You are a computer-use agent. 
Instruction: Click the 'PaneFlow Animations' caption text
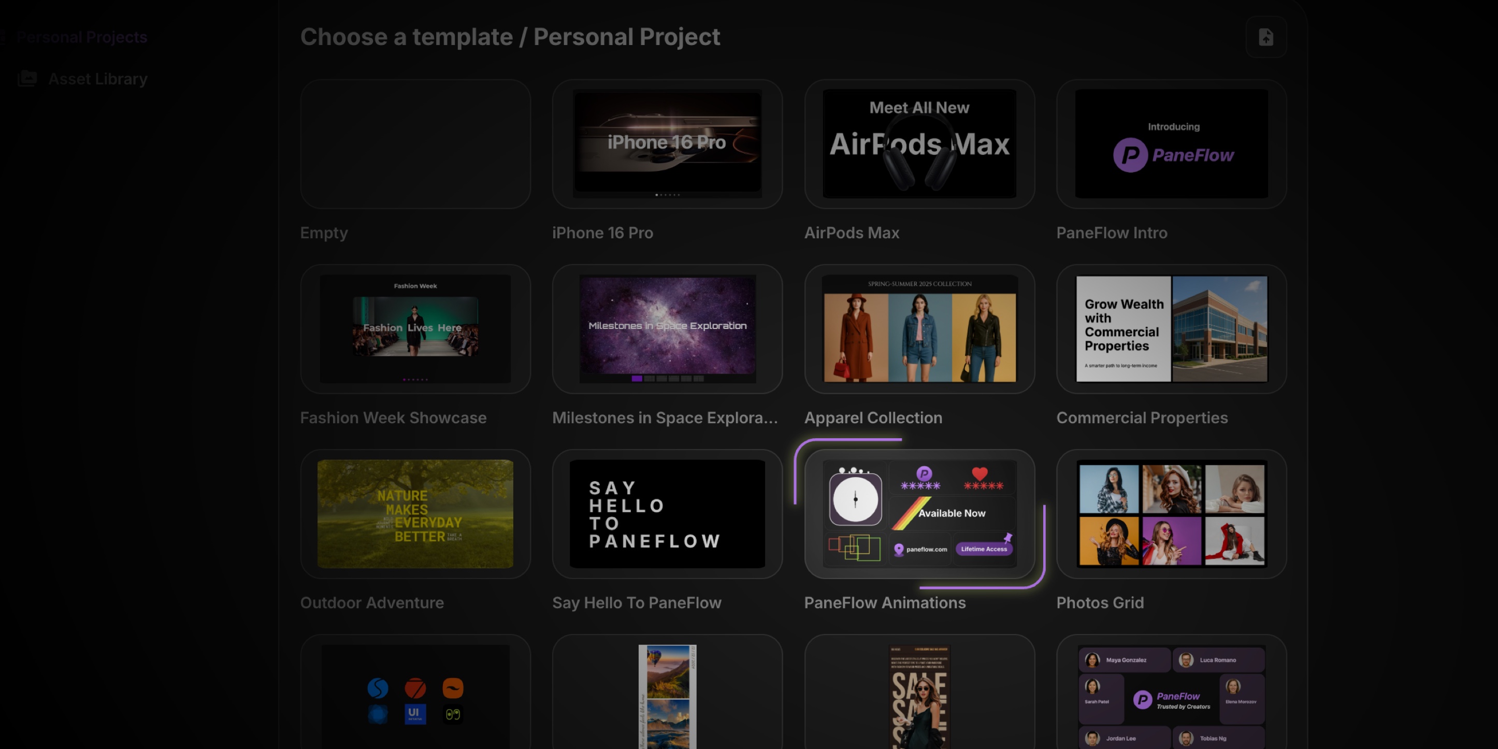(x=885, y=603)
